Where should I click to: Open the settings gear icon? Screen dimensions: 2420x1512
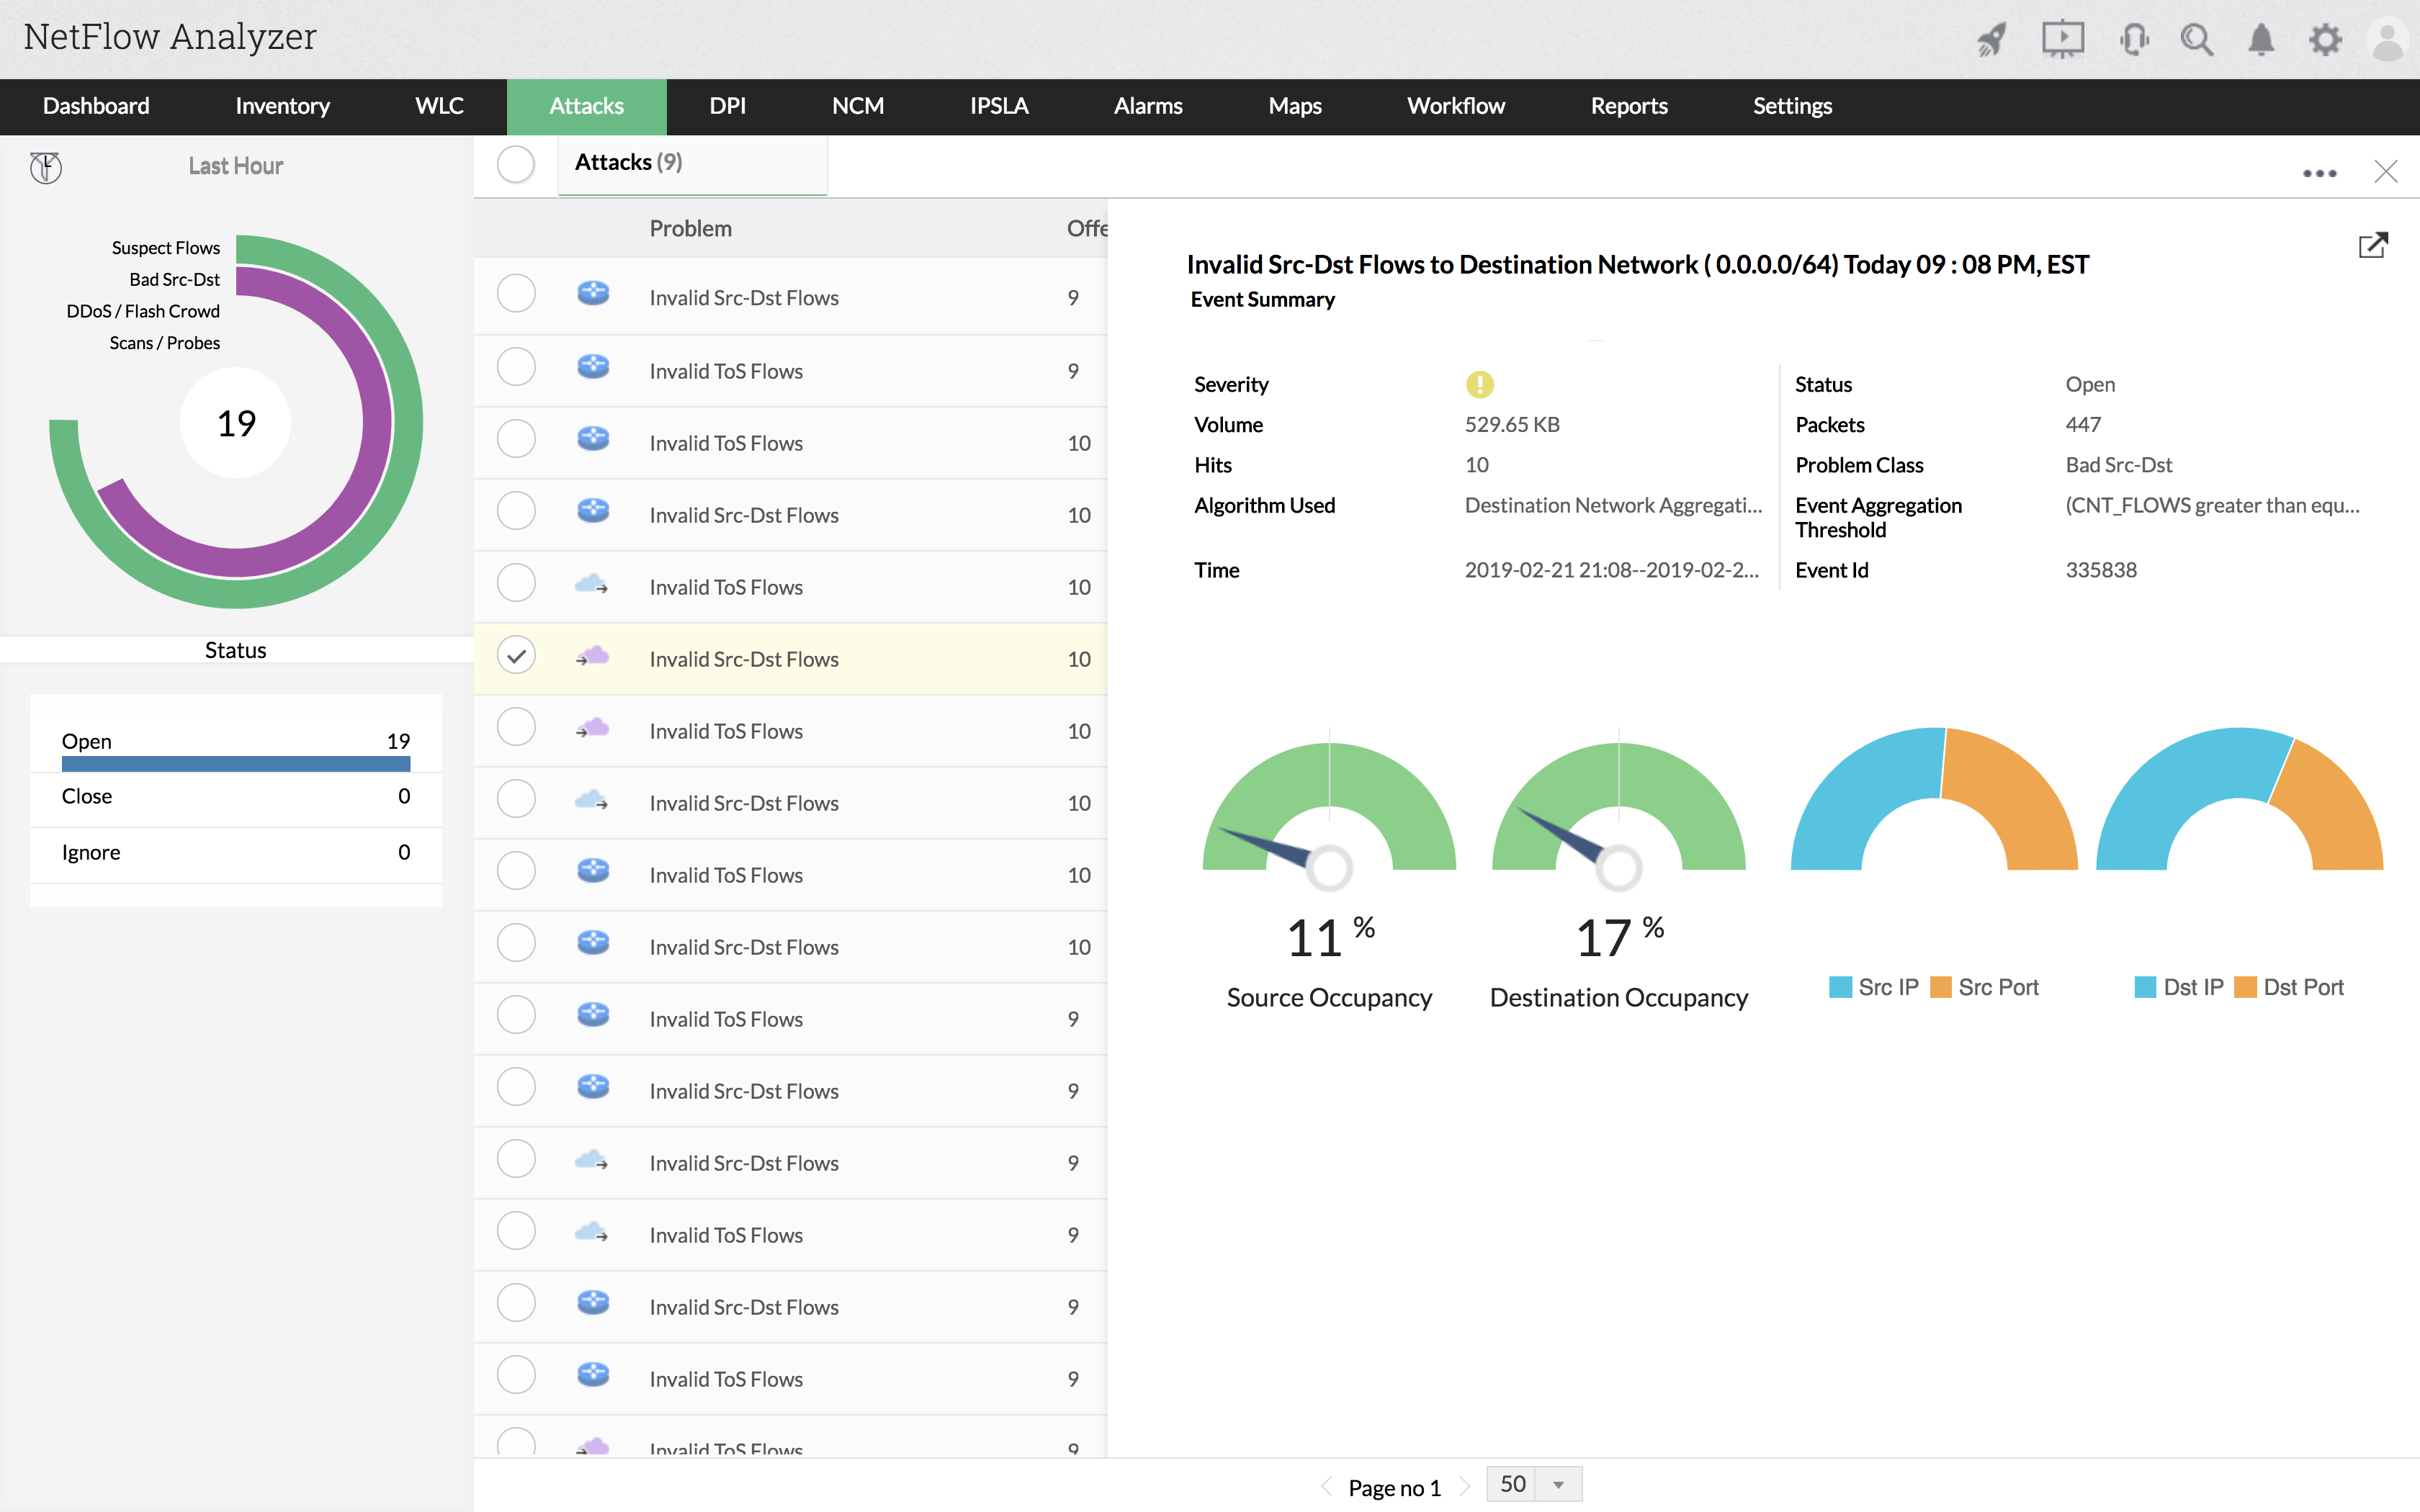point(2326,39)
